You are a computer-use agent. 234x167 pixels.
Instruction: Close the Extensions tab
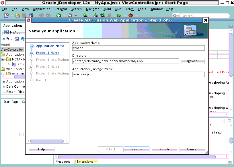(x=96, y=161)
